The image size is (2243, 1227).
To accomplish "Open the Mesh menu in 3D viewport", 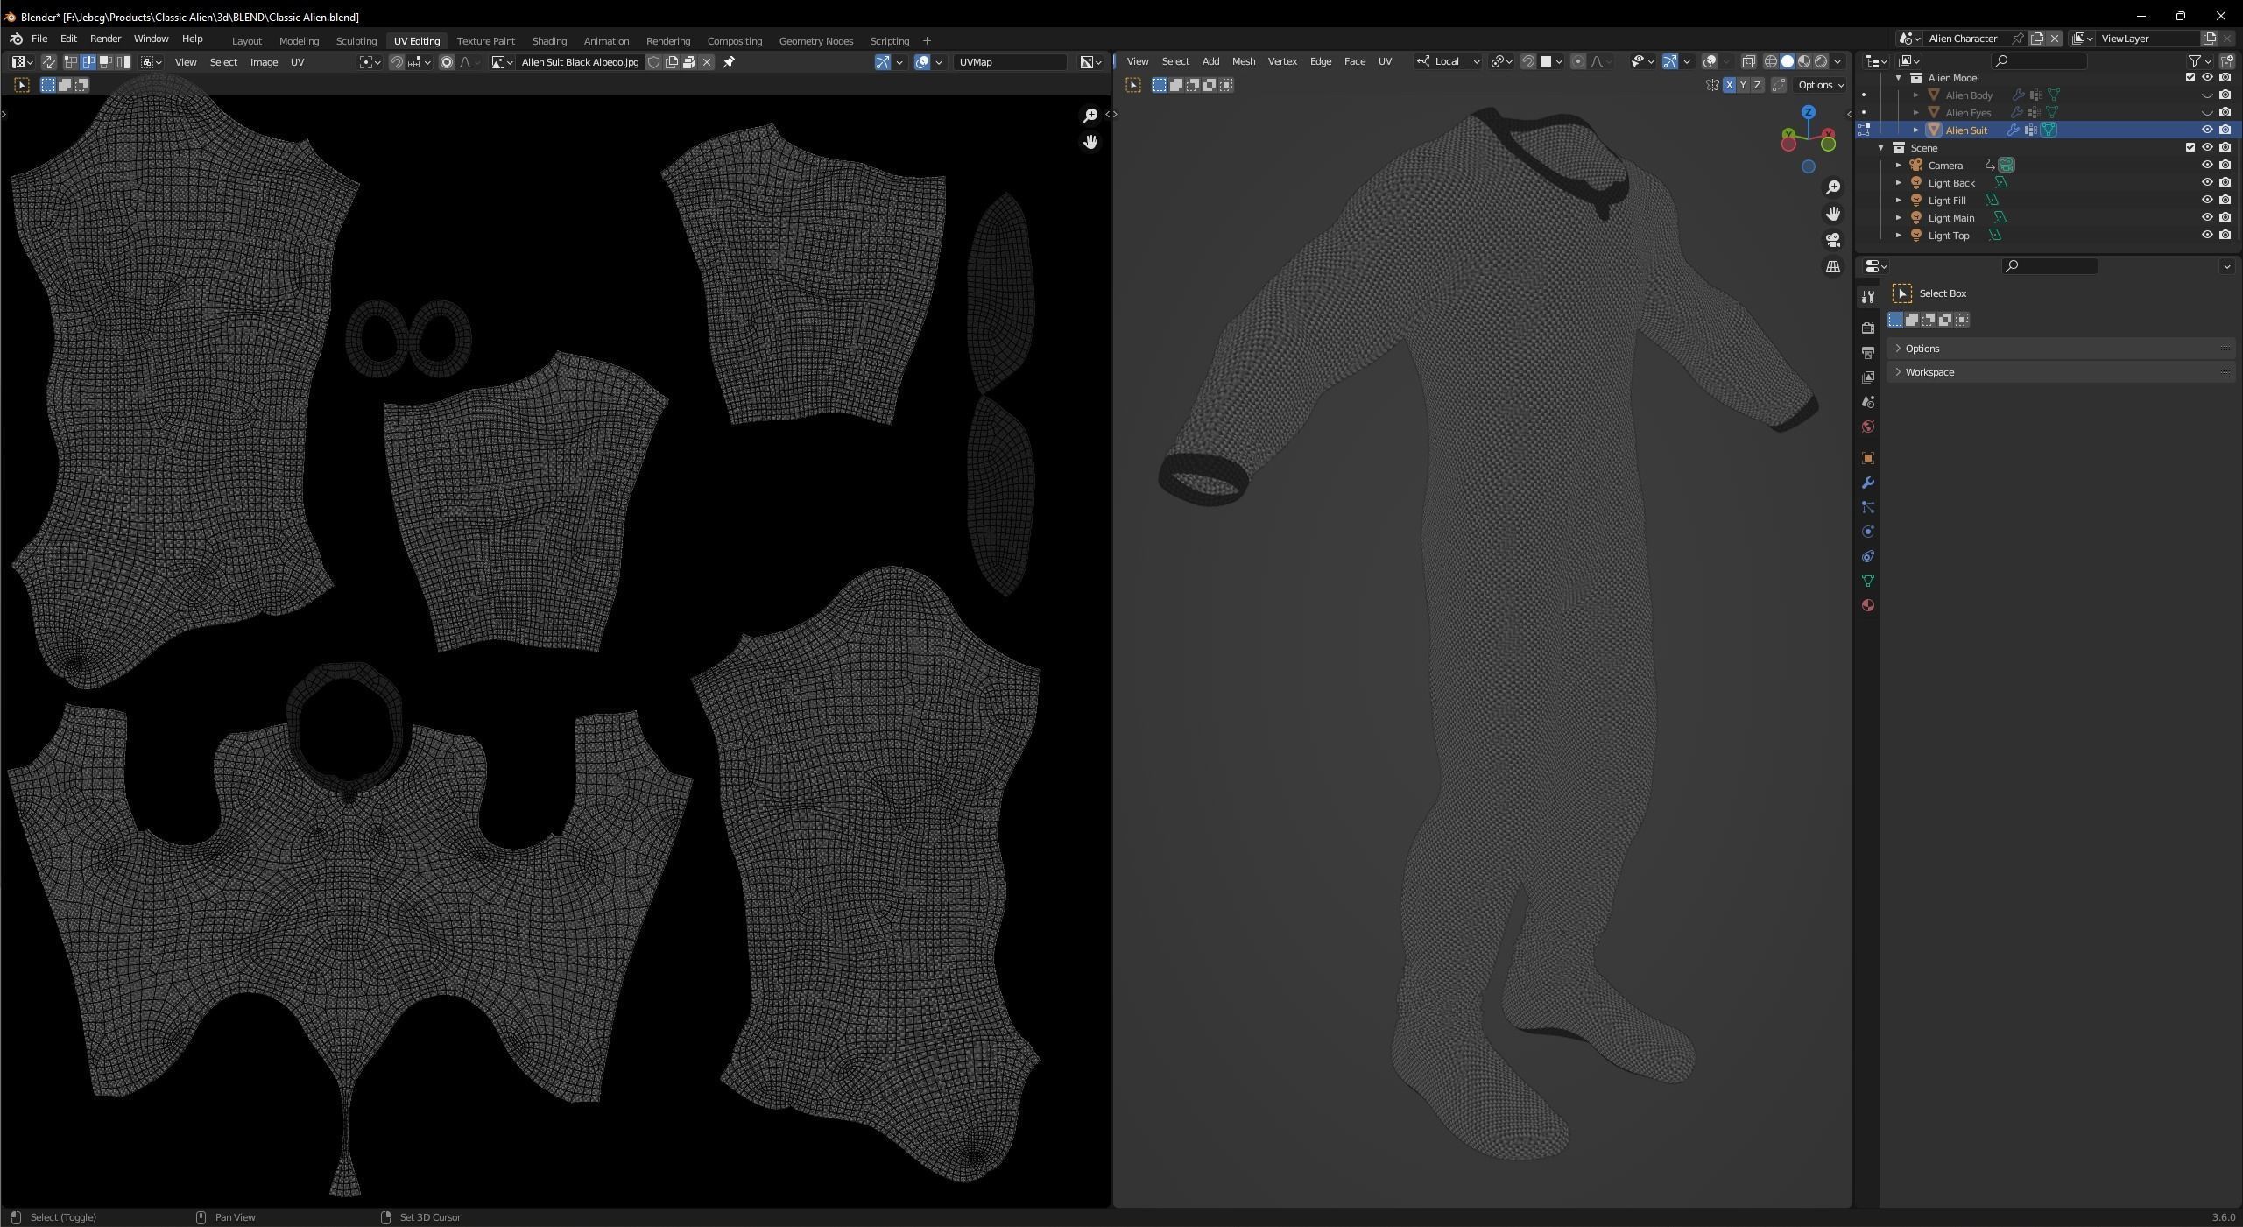I will tap(1243, 61).
